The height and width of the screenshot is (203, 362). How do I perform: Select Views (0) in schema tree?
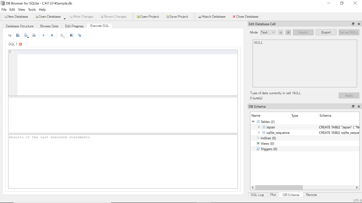(x=267, y=144)
